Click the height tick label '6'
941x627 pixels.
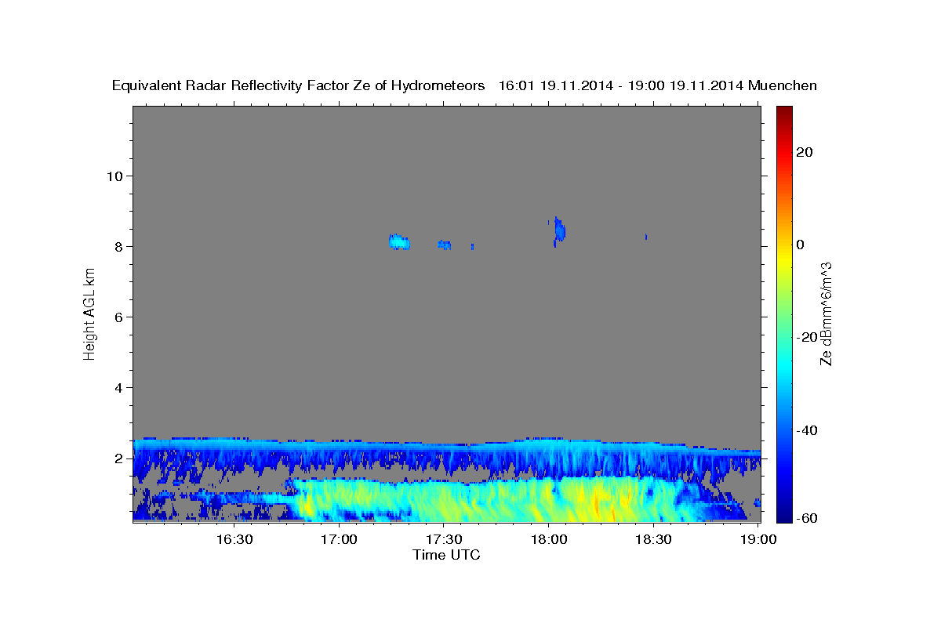pyautogui.click(x=118, y=317)
